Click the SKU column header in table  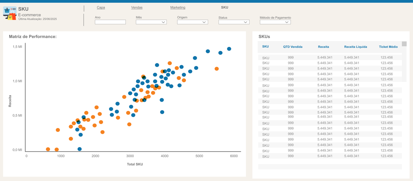265,47
